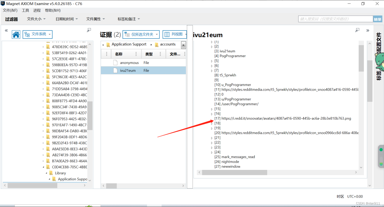Select entry [27] newwindow
384x207 pixels.
[227, 167]
